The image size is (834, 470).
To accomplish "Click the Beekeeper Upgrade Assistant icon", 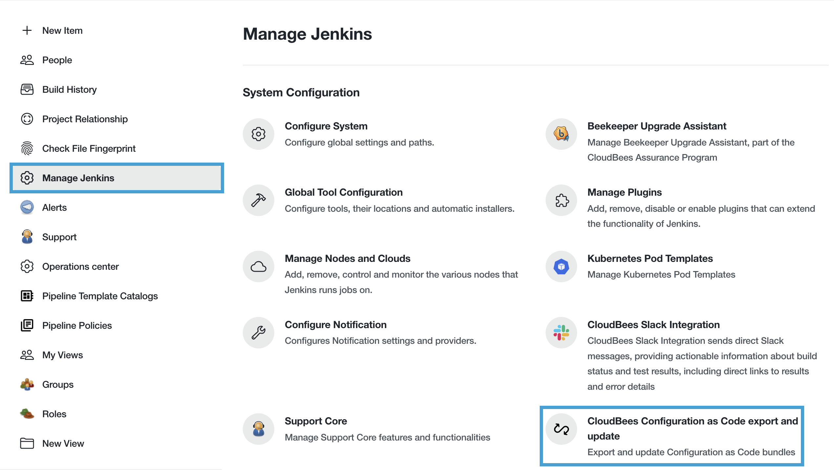I will (x=561, y=134).
